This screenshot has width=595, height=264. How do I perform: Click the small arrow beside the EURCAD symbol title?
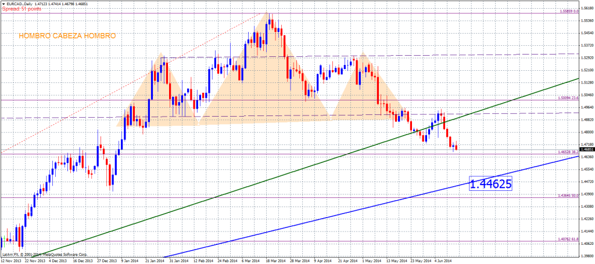pos(5,3)
